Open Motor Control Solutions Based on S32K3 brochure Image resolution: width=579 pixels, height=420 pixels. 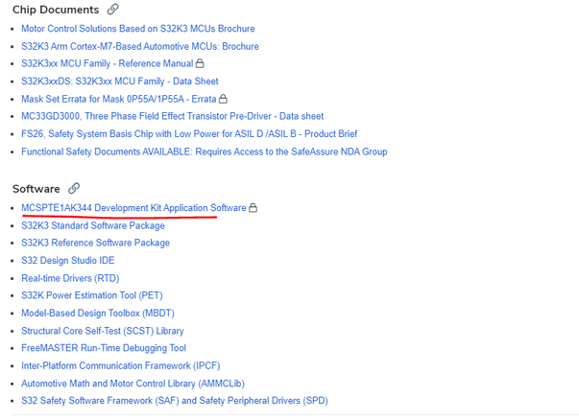pyautogui.click(x=138, y=29)
